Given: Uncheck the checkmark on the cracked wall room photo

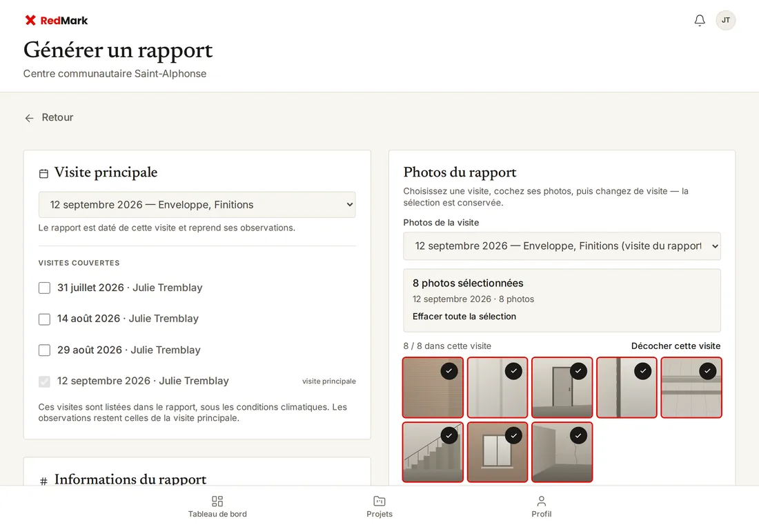Looking at the screenshot, I should [578, 435].
